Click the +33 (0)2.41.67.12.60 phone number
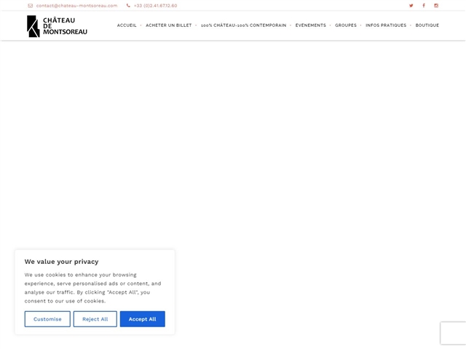 click(x=155, y=6)
